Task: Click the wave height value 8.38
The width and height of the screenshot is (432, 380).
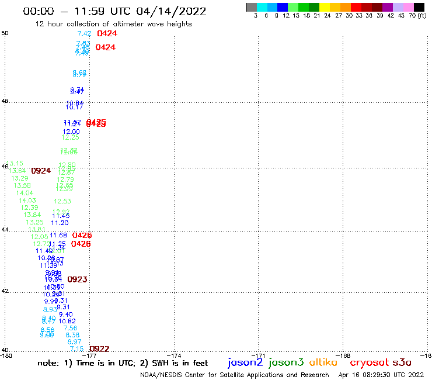Action: pos(72,335)
